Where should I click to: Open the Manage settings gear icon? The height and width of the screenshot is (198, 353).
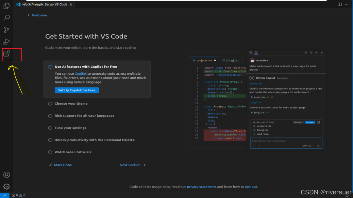click(x=7, y=186)
